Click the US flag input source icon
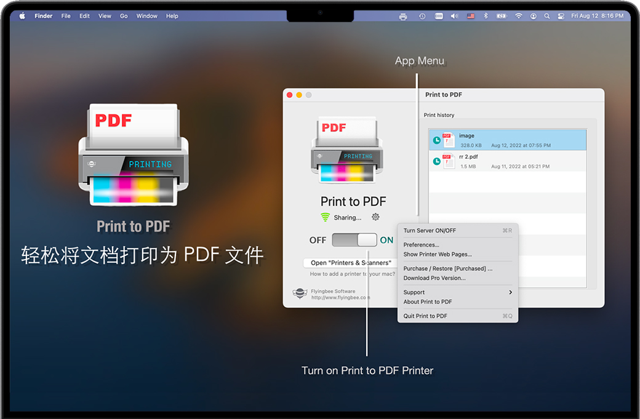The image size is (640, 419). (471, 17)
